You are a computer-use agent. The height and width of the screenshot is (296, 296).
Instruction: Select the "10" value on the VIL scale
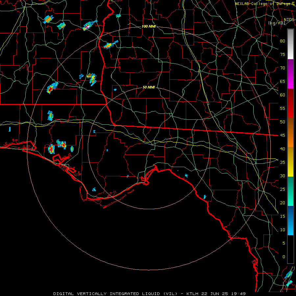point(283,230)
